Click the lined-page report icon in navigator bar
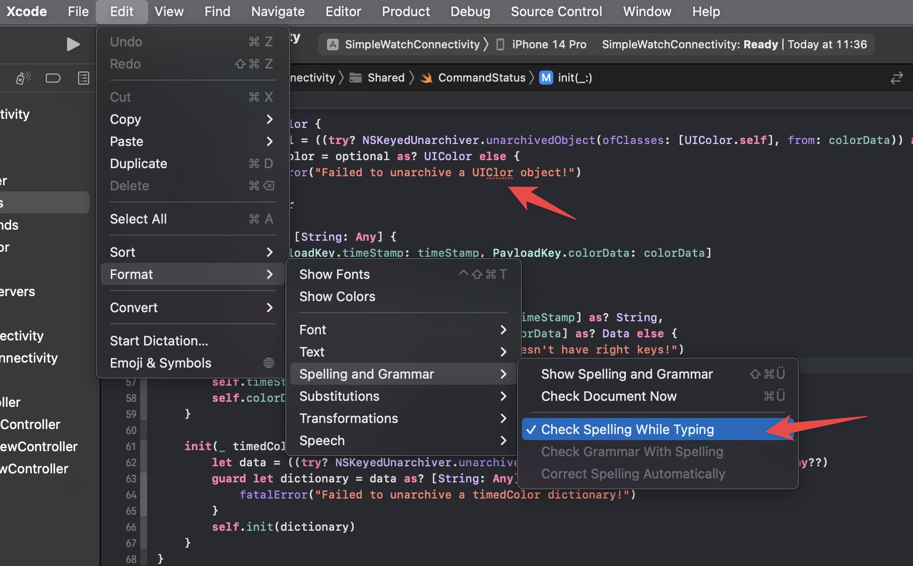 [x=84, y=78]
